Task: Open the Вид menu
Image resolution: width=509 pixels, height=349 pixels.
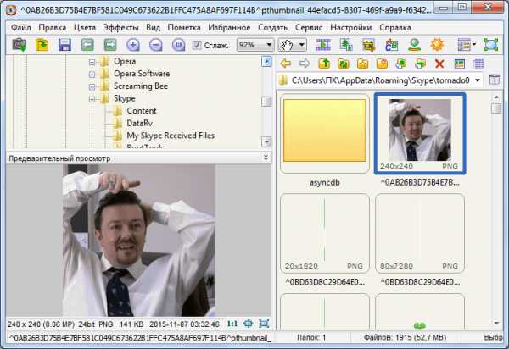Action: point(153,28)
